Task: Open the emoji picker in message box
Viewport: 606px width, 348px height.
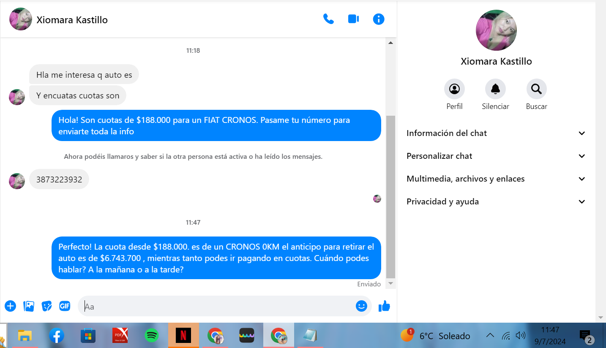Action: (x=361, y=306)
